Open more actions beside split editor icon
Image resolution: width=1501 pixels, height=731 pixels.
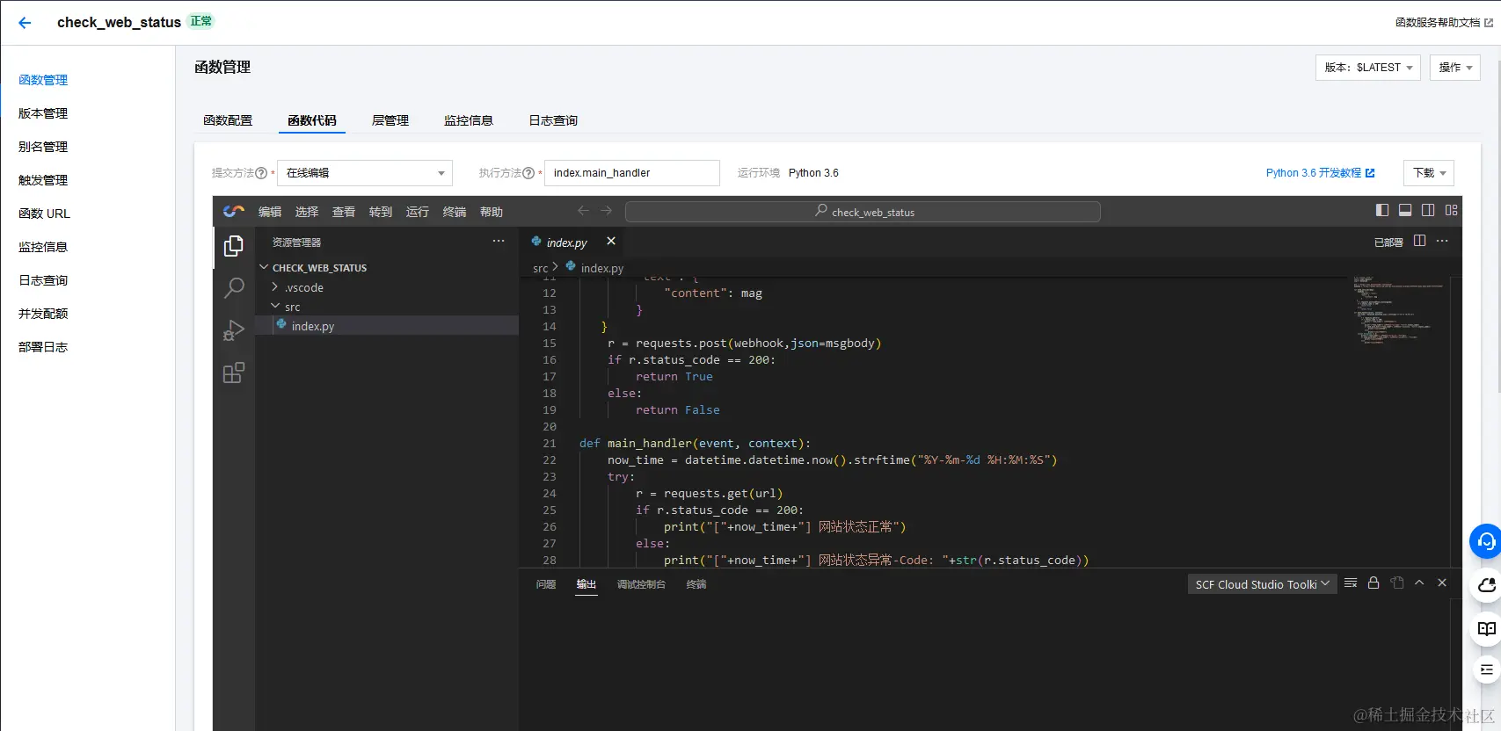pos(1442,241)
